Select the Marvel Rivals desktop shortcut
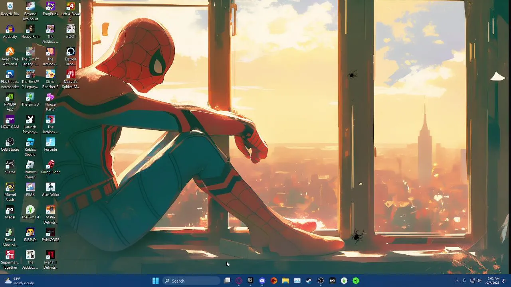 coord(10,193)
